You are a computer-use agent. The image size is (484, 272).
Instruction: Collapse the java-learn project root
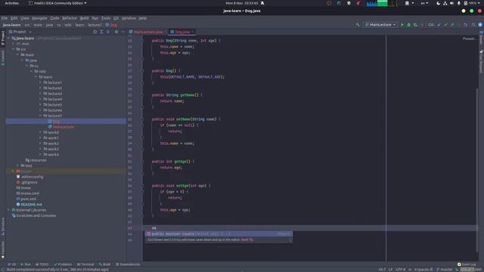[x=8, y=39]
